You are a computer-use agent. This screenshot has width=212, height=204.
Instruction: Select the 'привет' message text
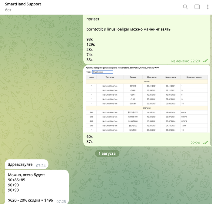[x=93, y=19]
